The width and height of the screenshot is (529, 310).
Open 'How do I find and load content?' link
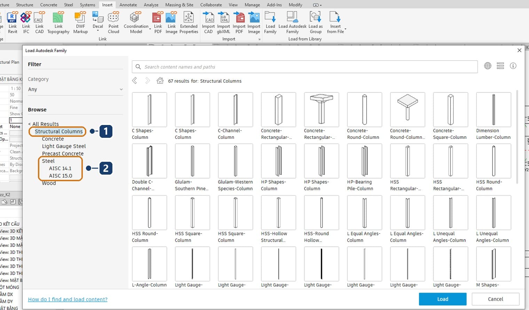tap(68, 299)
